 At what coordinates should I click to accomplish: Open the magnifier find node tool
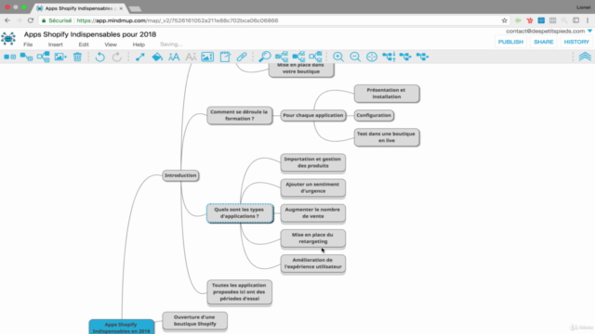[x=264, y=57]
